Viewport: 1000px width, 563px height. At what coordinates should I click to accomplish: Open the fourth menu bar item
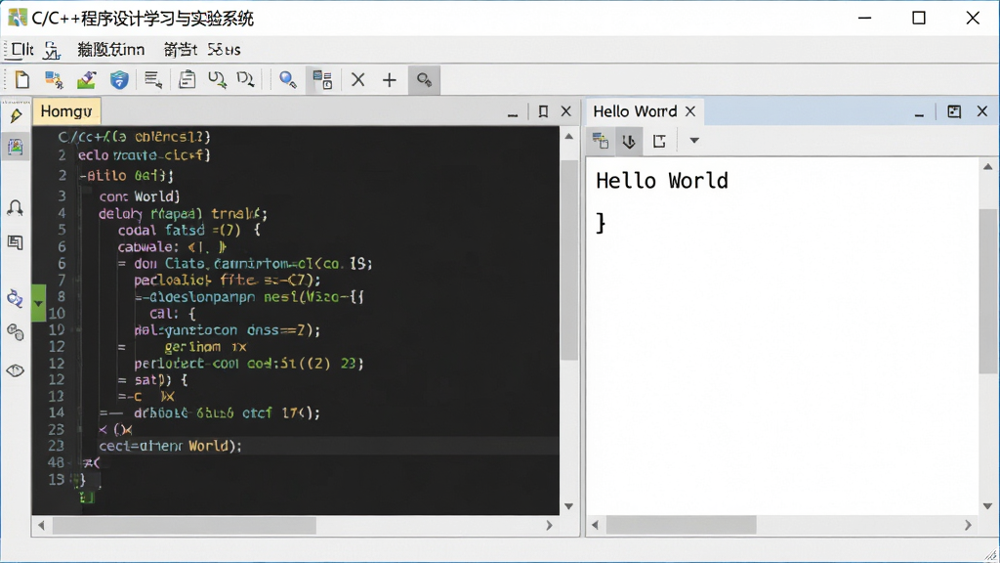click(x=180, y=49)
